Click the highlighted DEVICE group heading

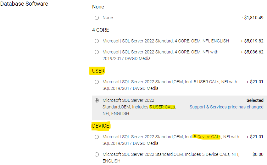coord(101,126)
